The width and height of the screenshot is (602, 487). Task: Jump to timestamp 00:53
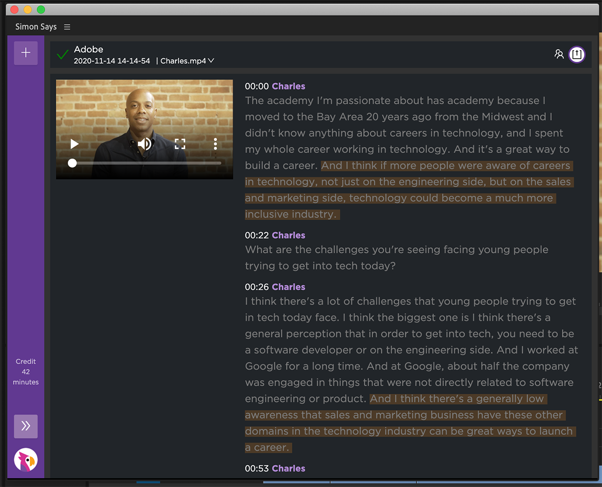[x=257, y=468]
